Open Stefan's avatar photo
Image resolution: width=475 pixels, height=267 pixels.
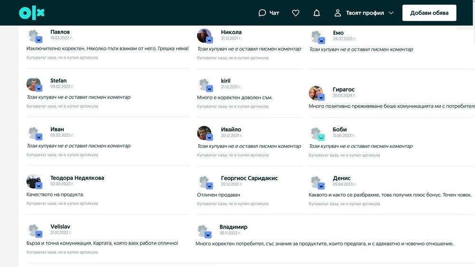(x=34, y=84)
